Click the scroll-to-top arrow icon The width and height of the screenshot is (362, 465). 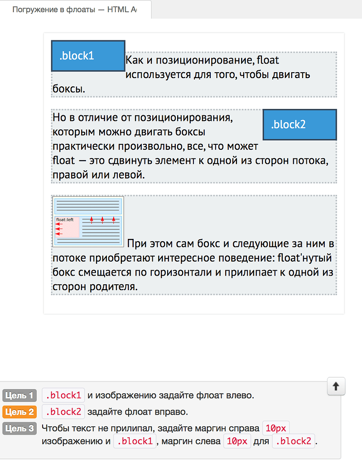(336, 386)
